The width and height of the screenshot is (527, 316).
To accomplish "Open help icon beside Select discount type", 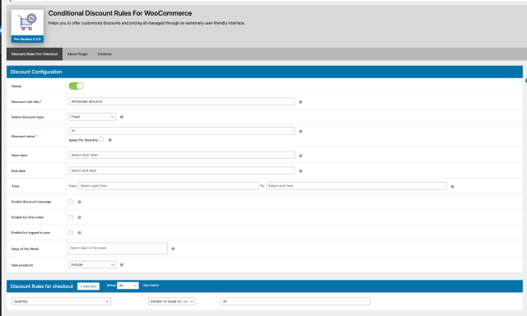I will [x=122, y=117].
